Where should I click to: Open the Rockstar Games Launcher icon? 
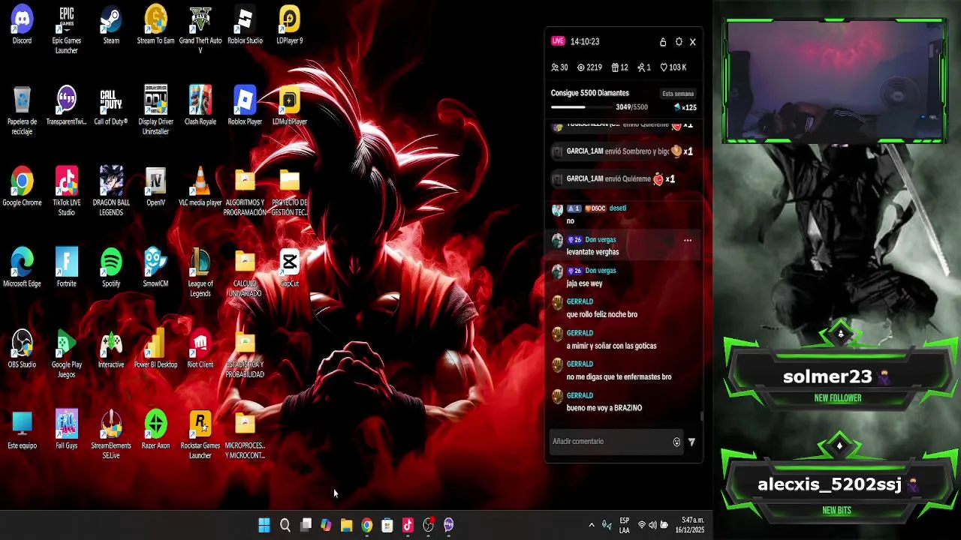coord(200,435)
